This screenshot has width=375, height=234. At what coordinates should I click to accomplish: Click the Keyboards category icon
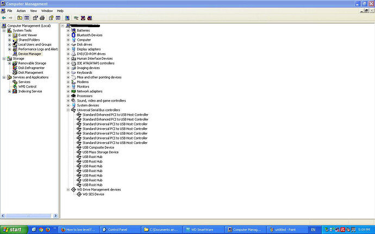(x=74, y=73)
